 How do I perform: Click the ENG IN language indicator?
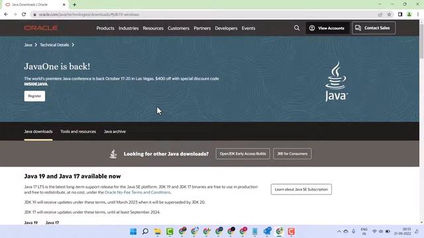364,231
